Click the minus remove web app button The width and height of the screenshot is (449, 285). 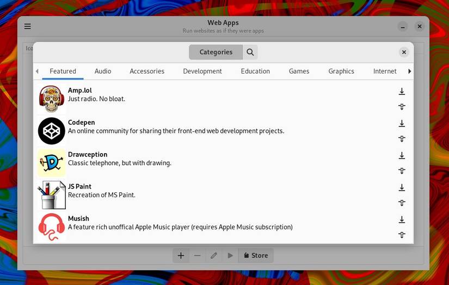[x=198, y=256]
